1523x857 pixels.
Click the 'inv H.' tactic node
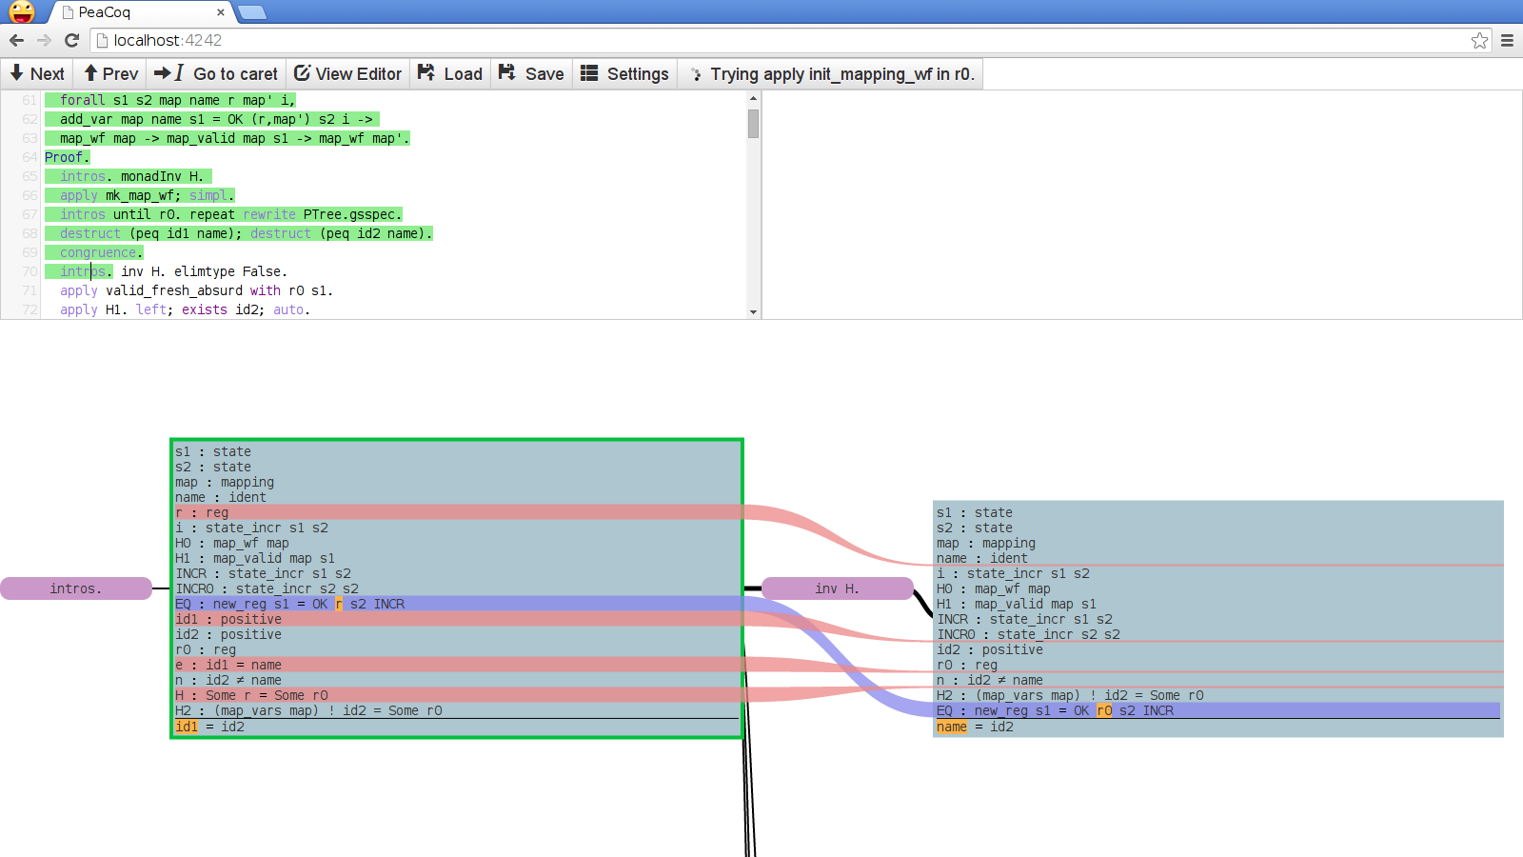(838, 588)
